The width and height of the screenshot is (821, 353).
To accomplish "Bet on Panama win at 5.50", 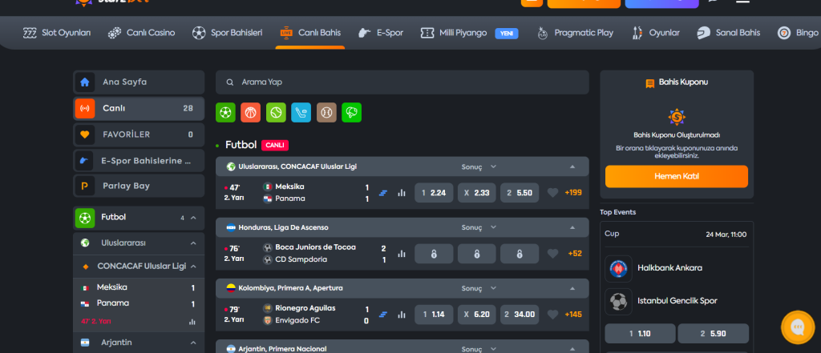I will (520, 192).
